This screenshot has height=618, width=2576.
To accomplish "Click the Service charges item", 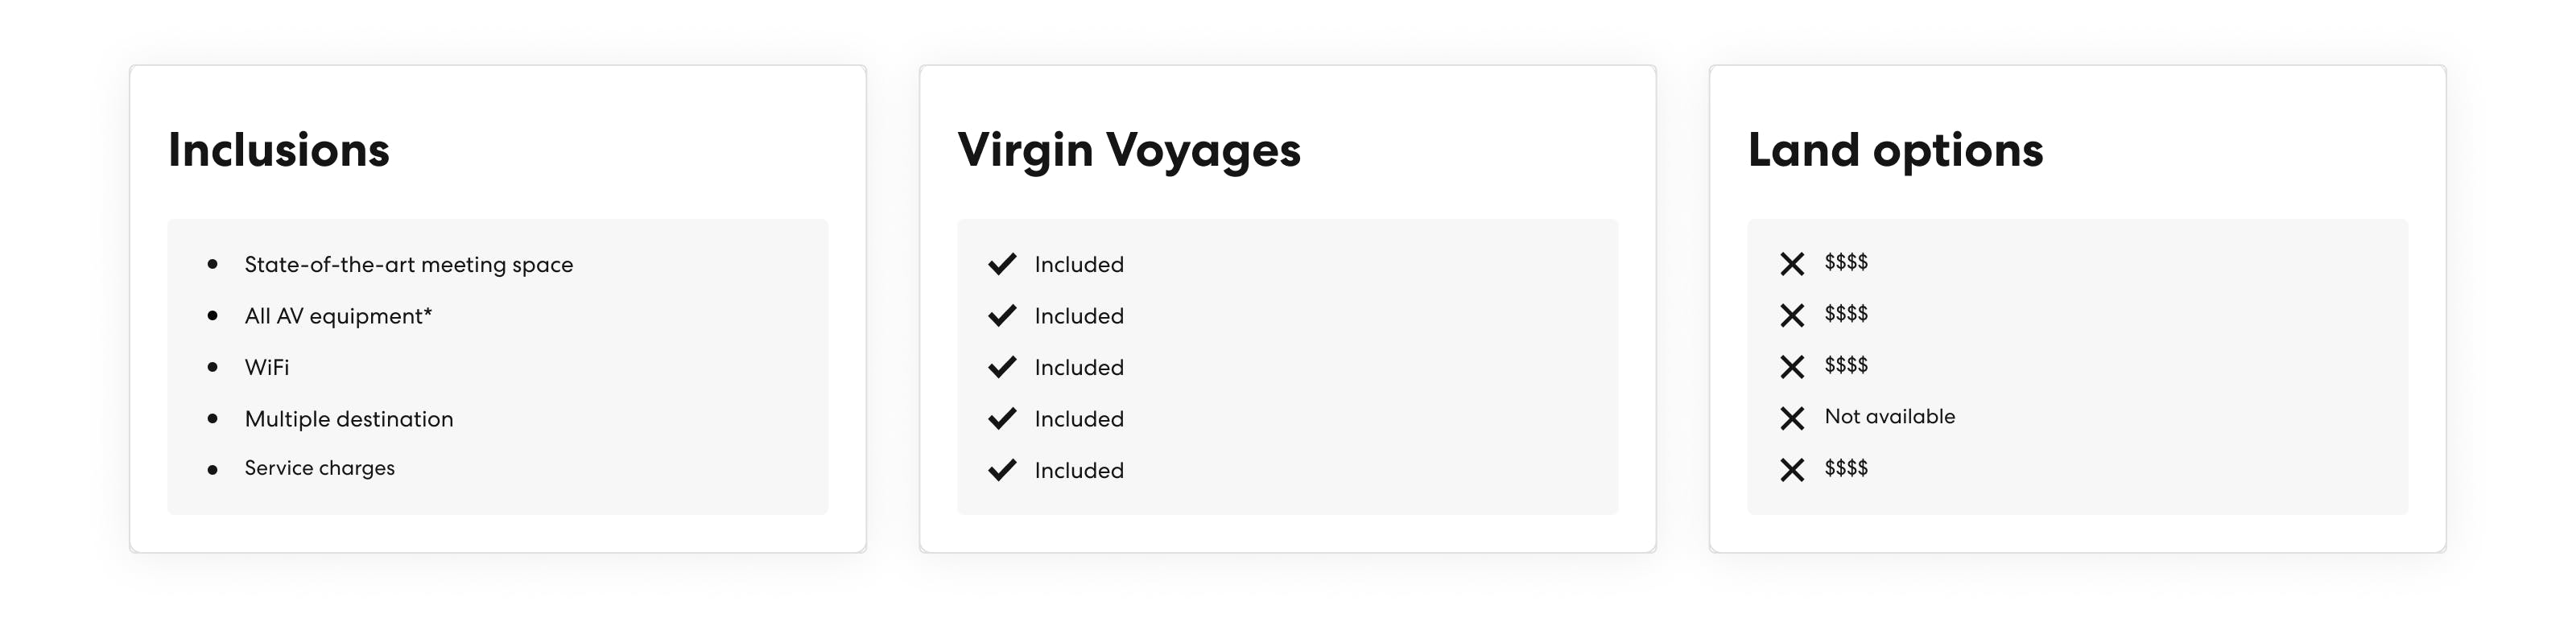I will 319,468.
